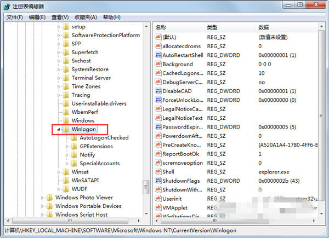This screenshot has width=329, height=238.
Task: Click the values pane vertical scrollbar thumb
Action: point(321,115)
